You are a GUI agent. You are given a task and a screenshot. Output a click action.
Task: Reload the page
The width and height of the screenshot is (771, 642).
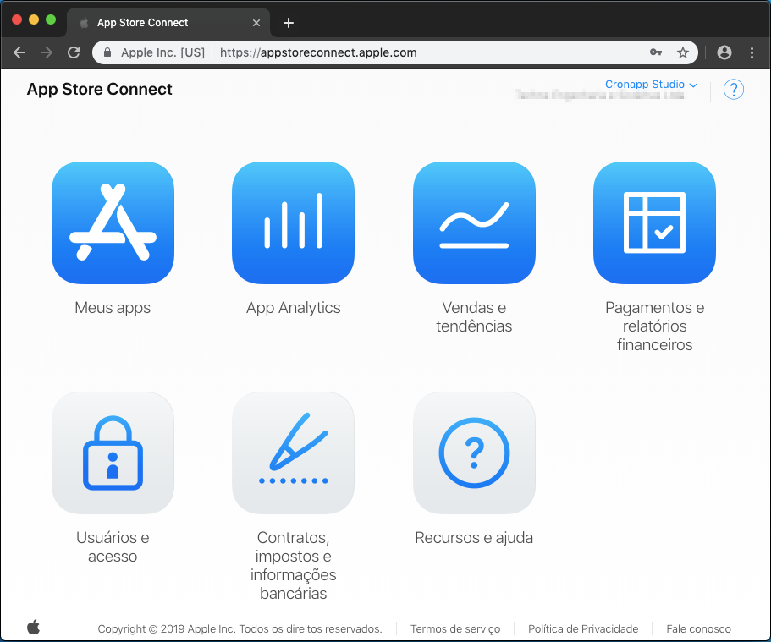pyautogui.click(x=74, y=52)
